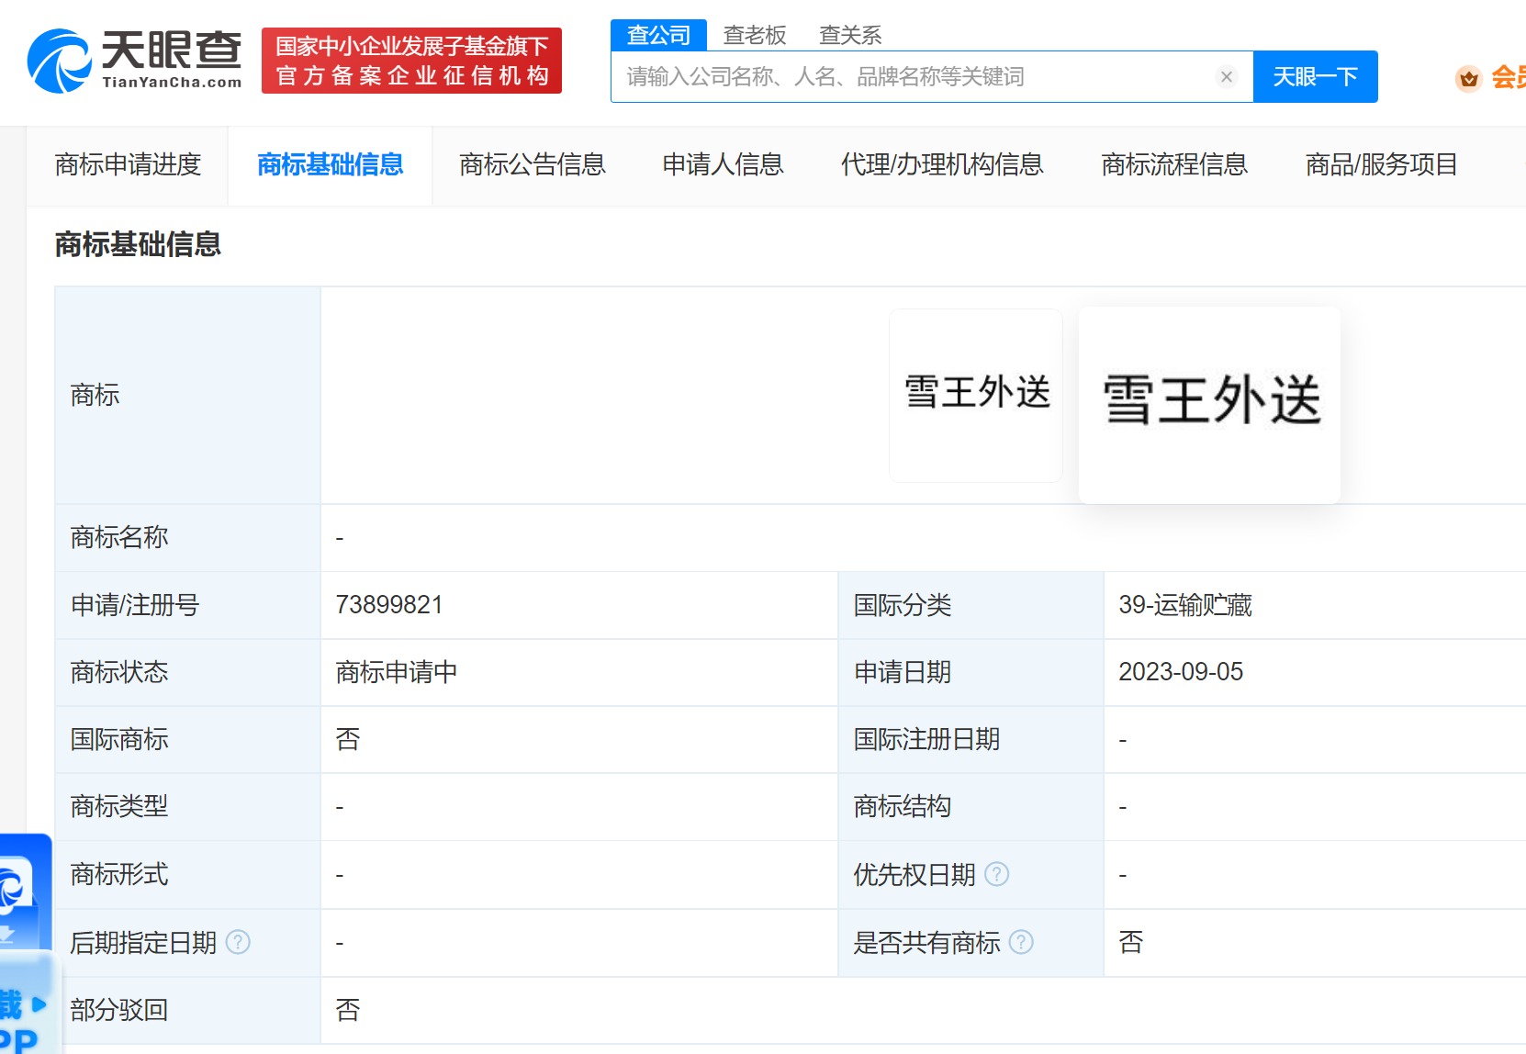Click the 商标形式 label cell
1526x1054 pixels.
(x=188, y=875)
